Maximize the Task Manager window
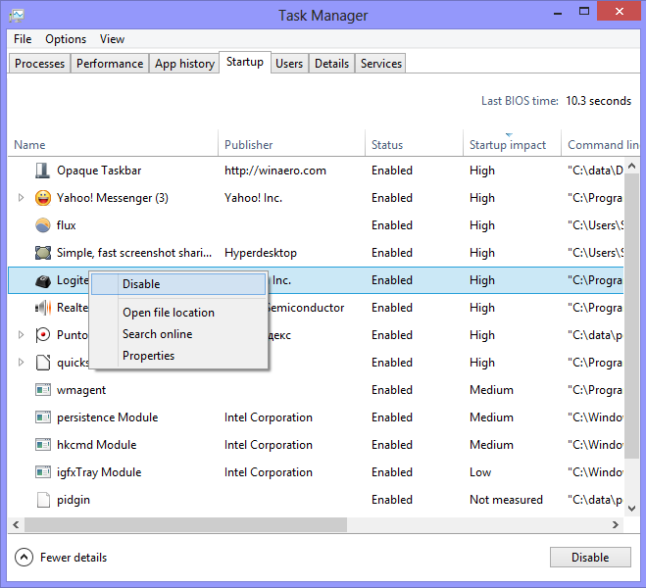The width and height of the screenshot is (646, 588). tap(584, 12)
